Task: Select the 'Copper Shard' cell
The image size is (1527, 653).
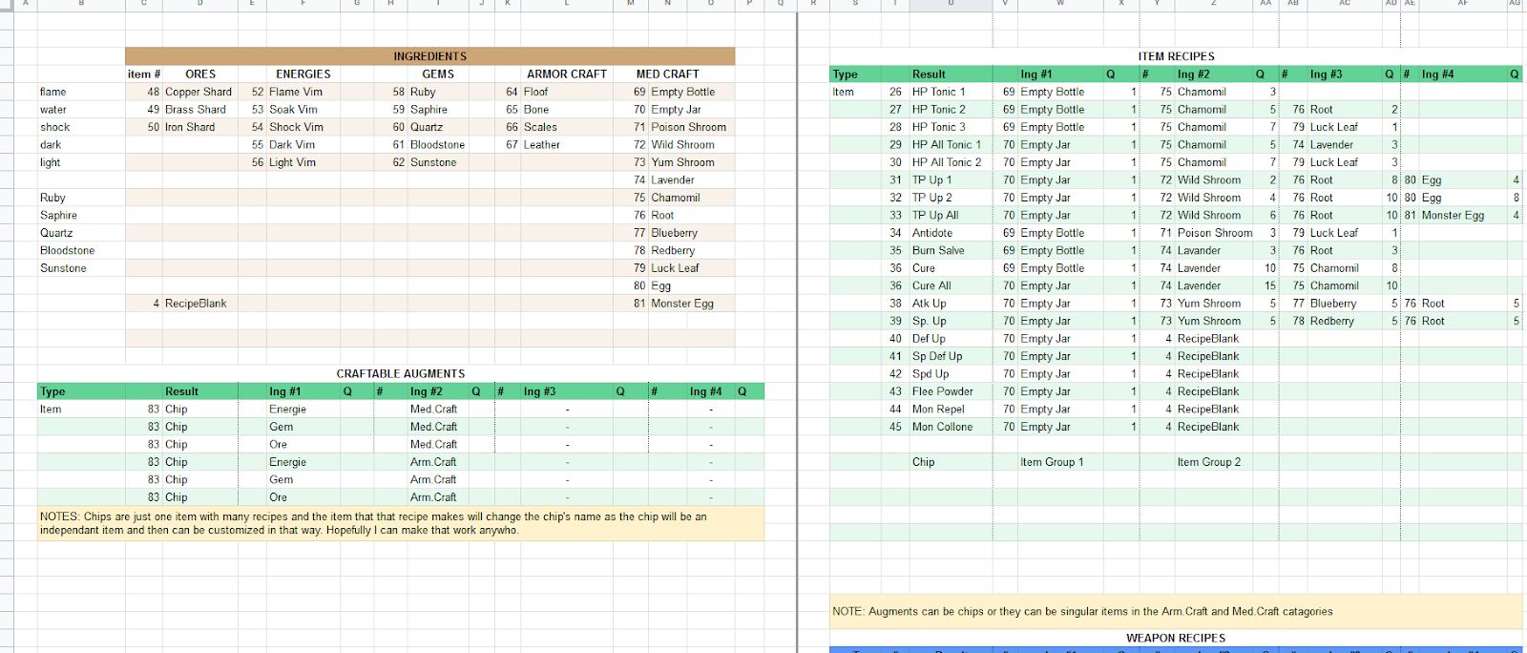Action: 200,92
